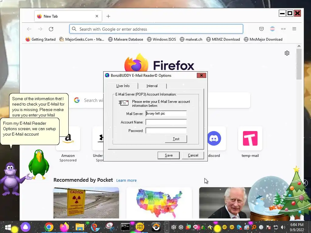Select the New Tab browser tab
This screenshot has height=233, width=311.
68,16
